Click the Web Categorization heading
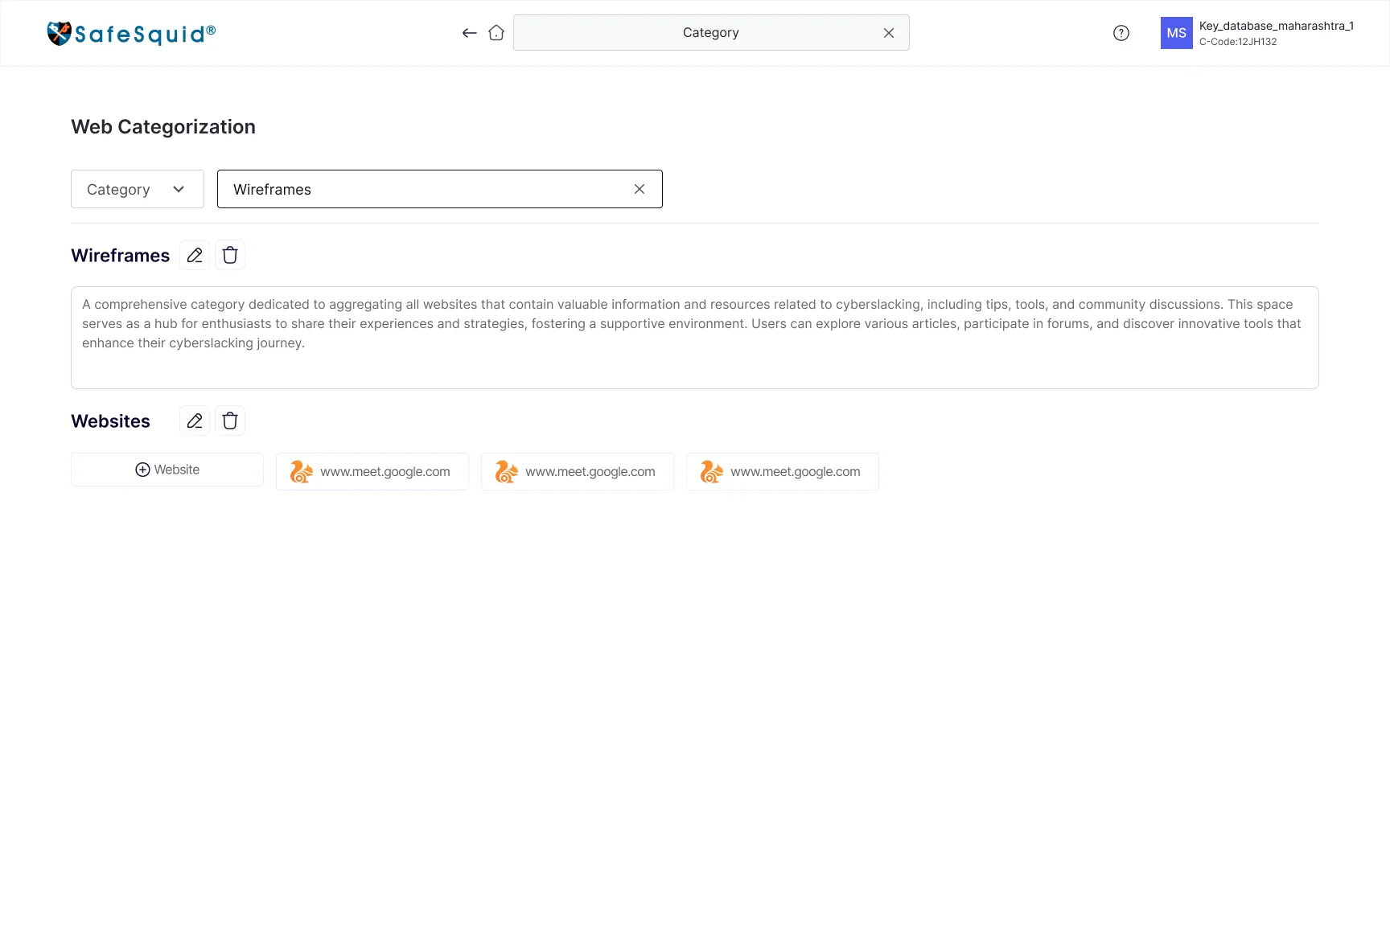 tap(163, 127)
